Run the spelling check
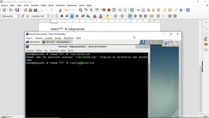This screenshot has width=209, height=118. pyautogui.click(x=86, y=10)
